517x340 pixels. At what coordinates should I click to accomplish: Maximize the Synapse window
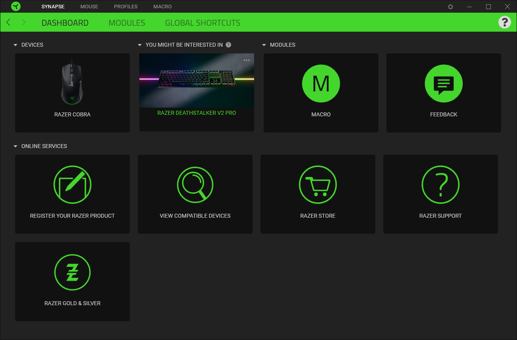point(488,7)
